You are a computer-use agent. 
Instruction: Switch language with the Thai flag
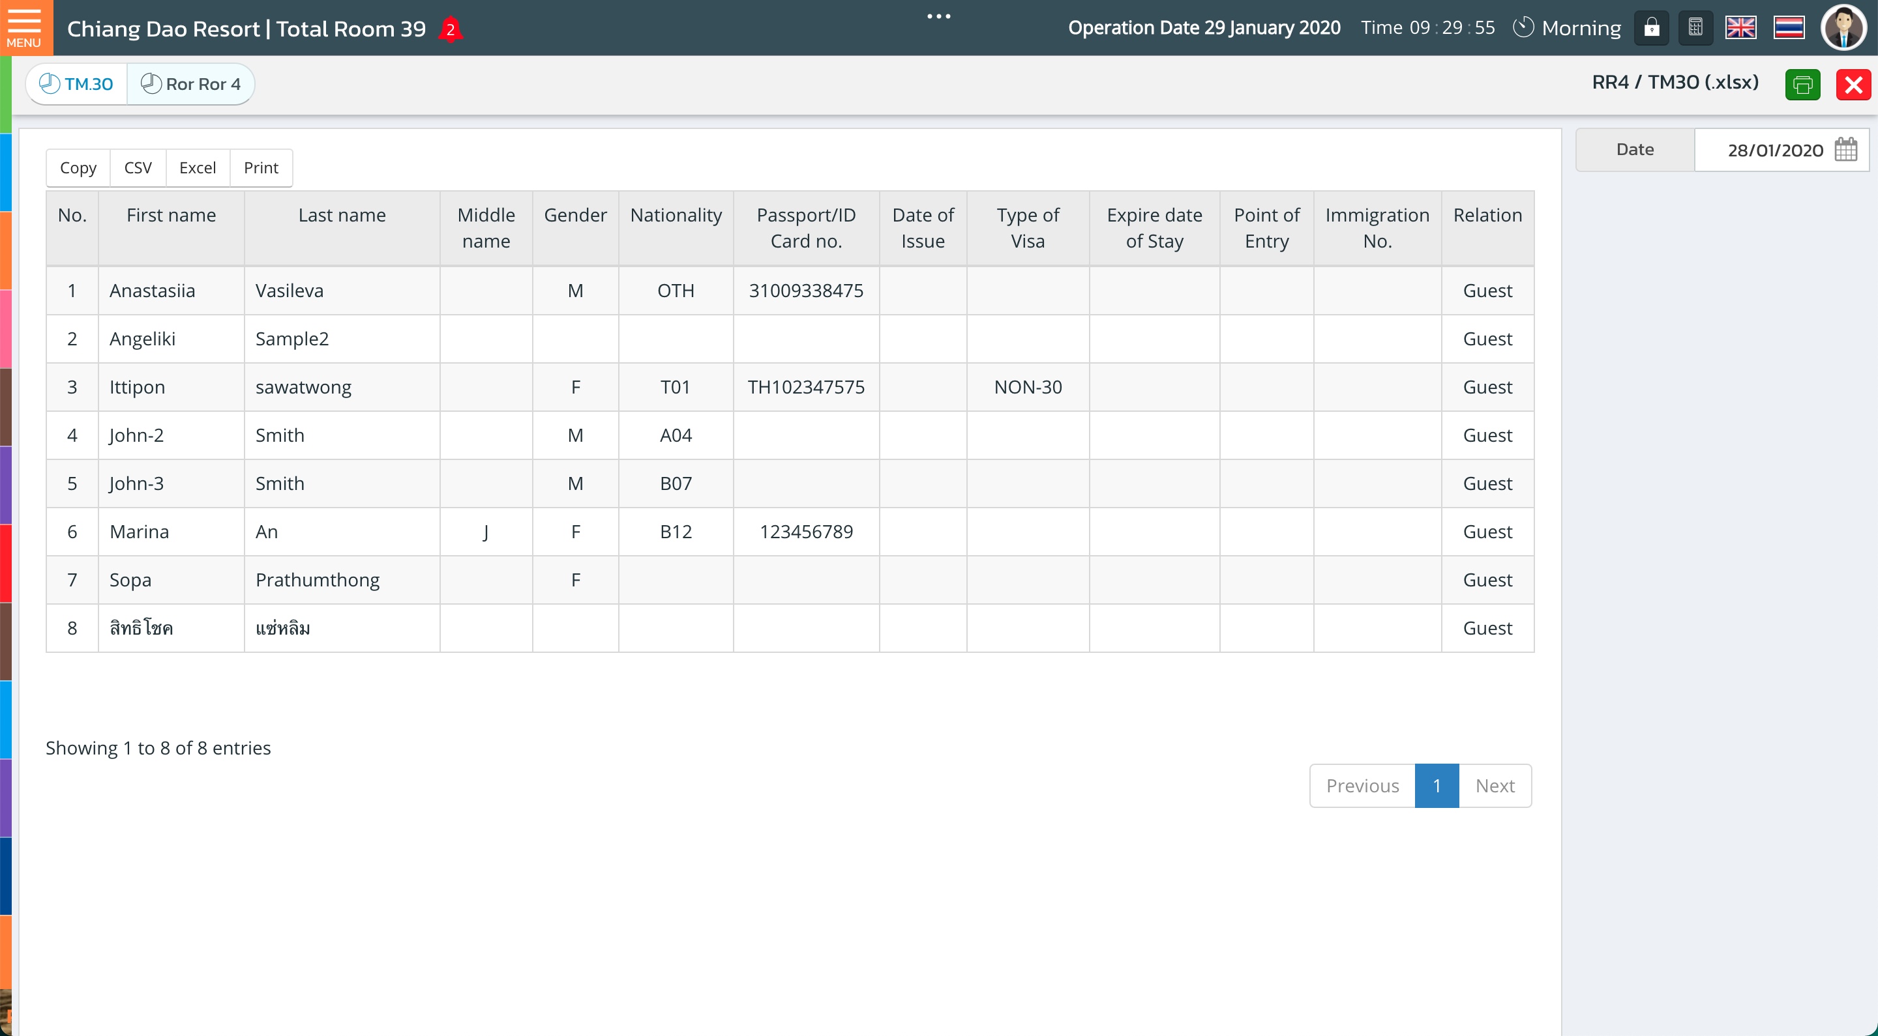click(1788, 29)
